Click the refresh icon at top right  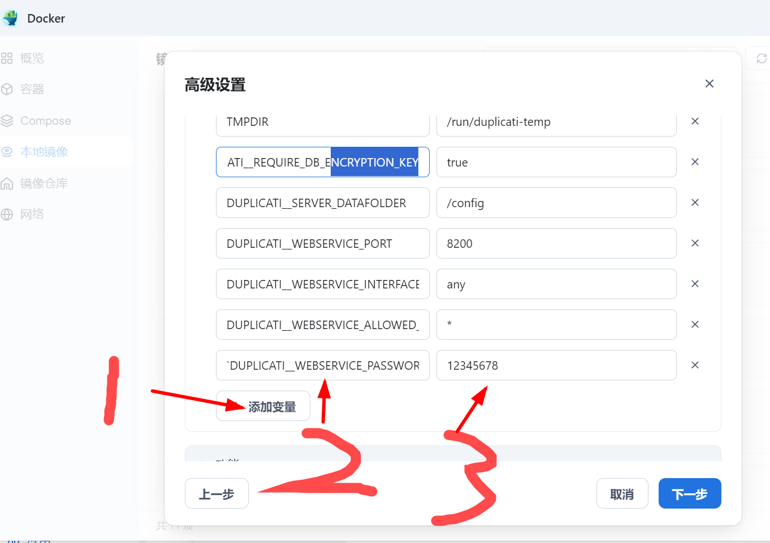pos(761,59)
